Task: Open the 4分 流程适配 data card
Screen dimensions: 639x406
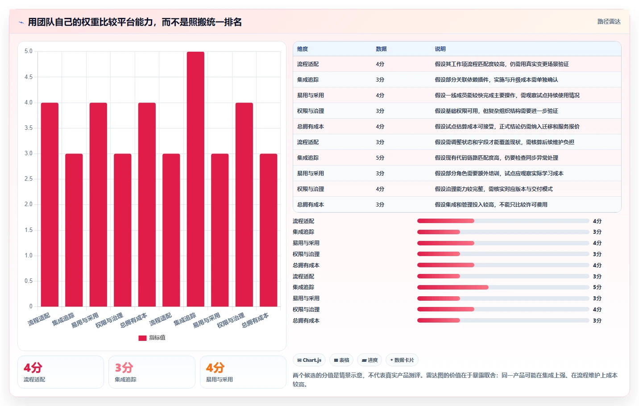Action: coord(61,372)
